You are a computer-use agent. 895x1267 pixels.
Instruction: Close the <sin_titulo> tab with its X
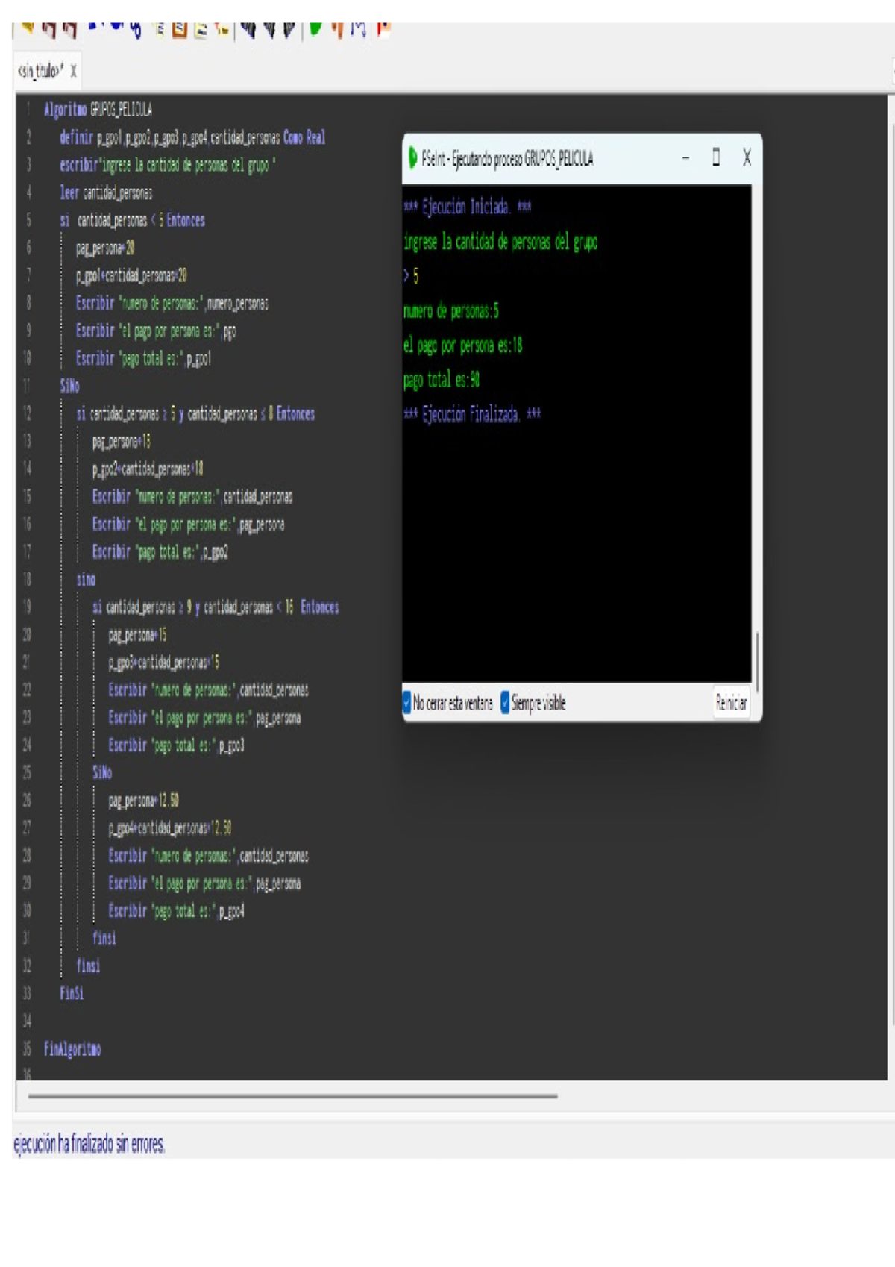pyautogui.click(x=73, y=72)
